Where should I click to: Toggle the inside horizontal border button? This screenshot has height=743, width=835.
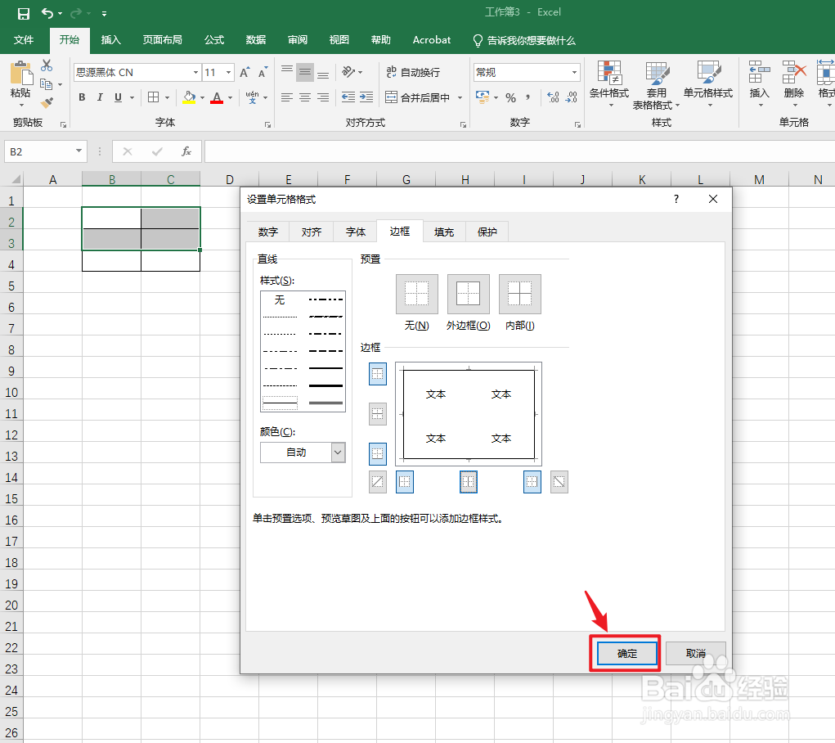coord(378,414)
